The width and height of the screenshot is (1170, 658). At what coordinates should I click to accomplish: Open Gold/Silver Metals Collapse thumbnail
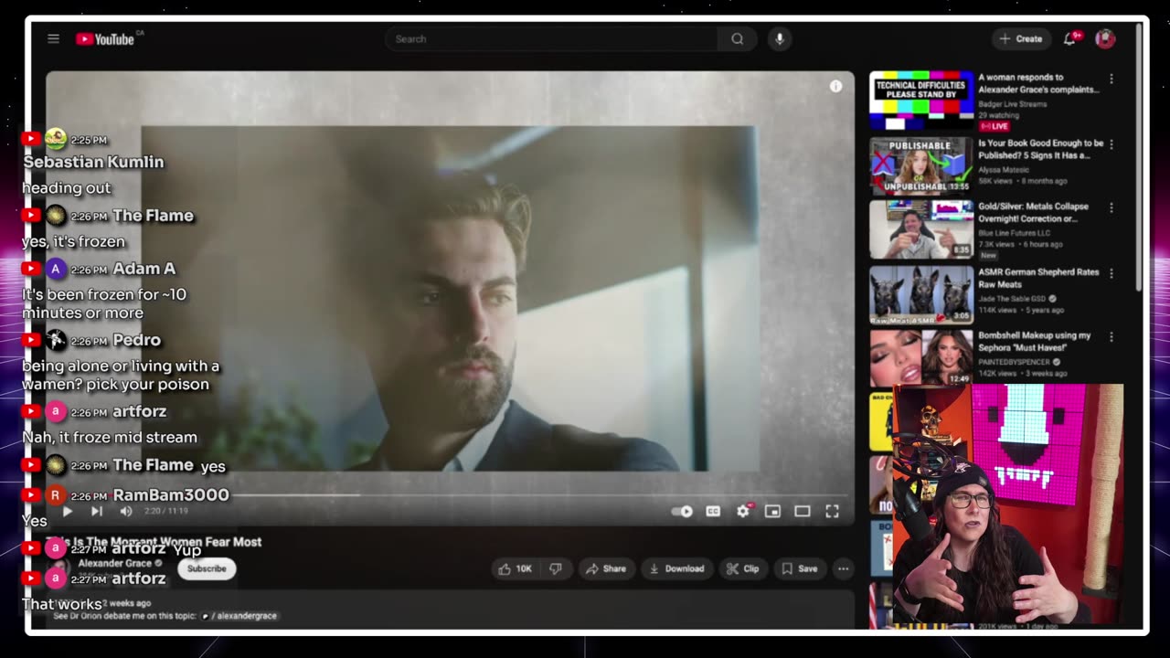920,230
